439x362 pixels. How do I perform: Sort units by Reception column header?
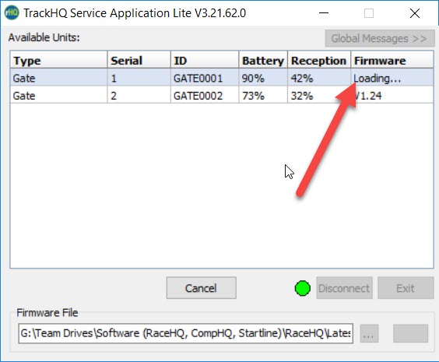click(319, 60)
